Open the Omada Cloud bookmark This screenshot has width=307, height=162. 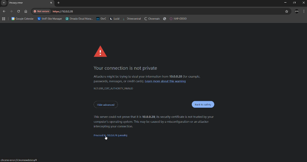click(79, 19)
